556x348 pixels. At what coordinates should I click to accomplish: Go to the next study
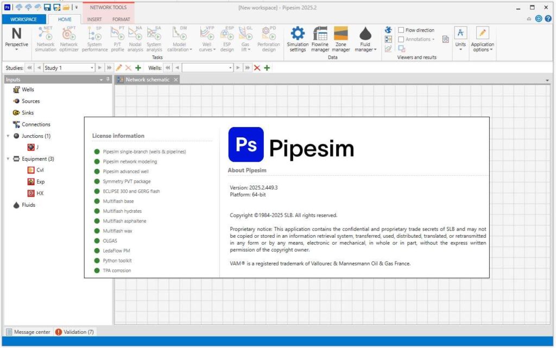[100, 68]
